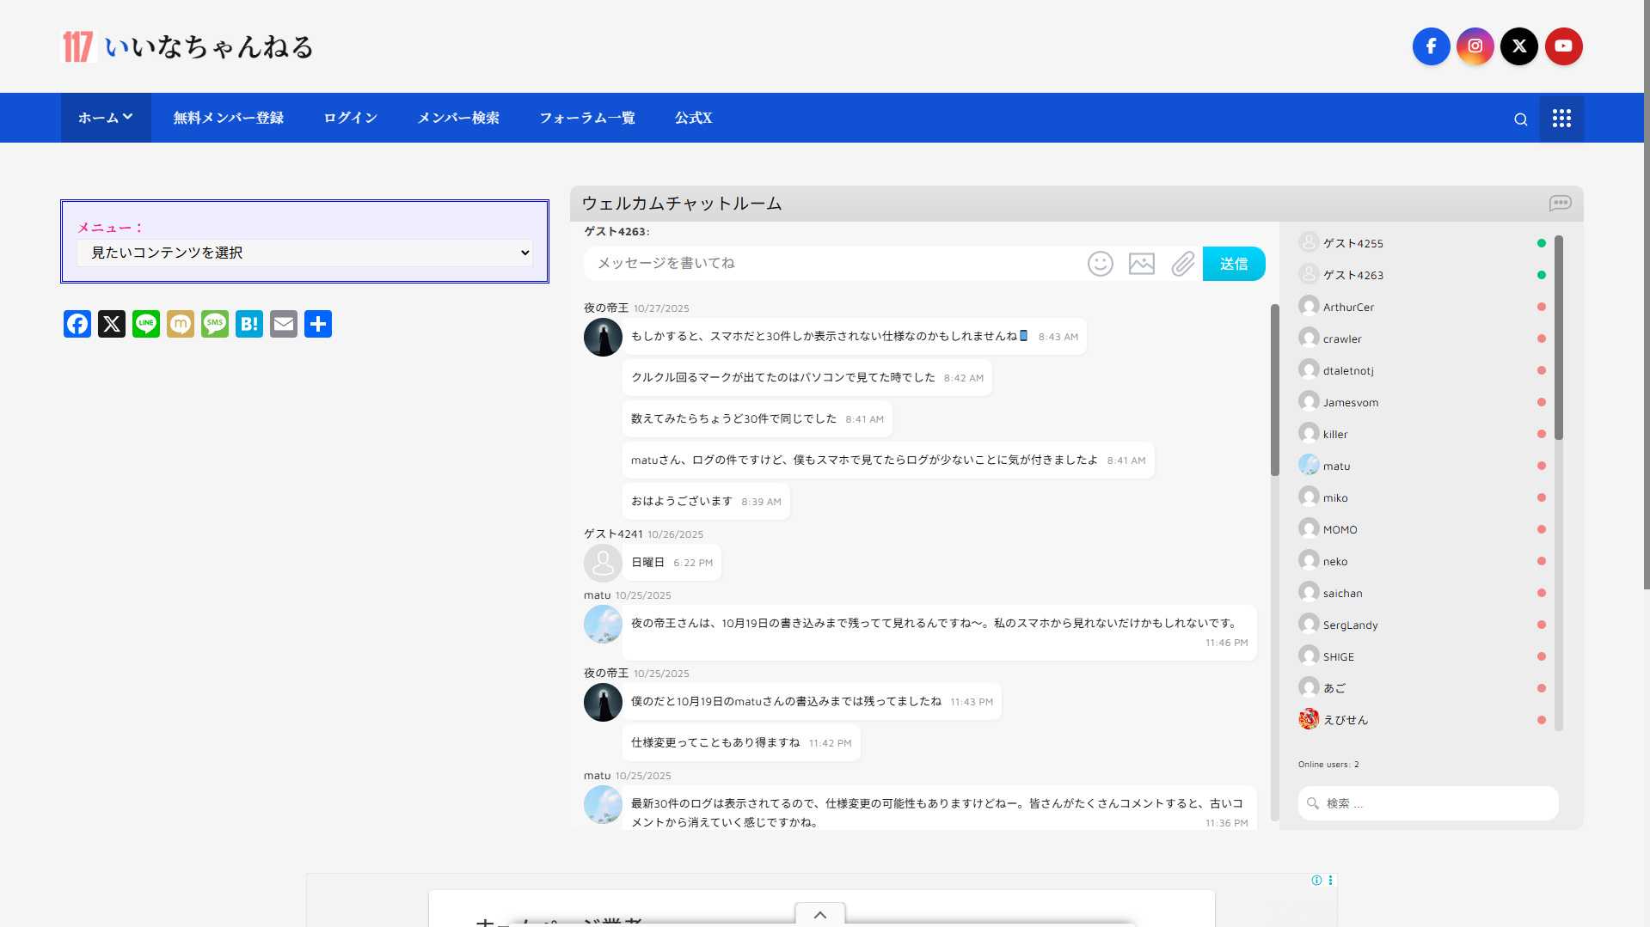Open the Facebook page from header icon

pyautogui.click(x=1431, y=46)
